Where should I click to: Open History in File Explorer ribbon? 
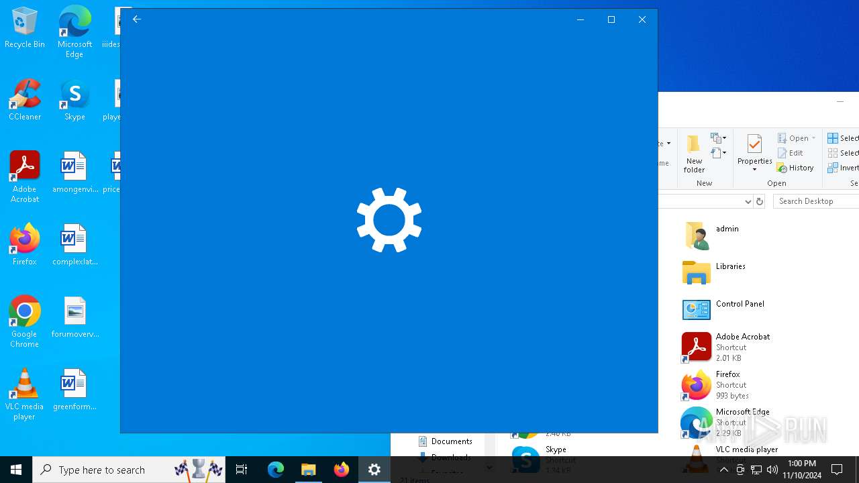(796, 168)
